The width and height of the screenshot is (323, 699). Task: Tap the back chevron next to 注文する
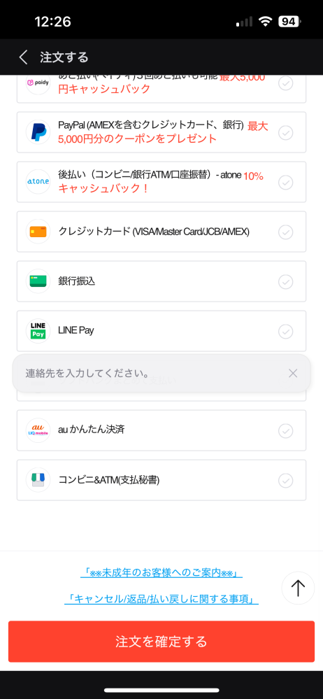pos(24,57)
